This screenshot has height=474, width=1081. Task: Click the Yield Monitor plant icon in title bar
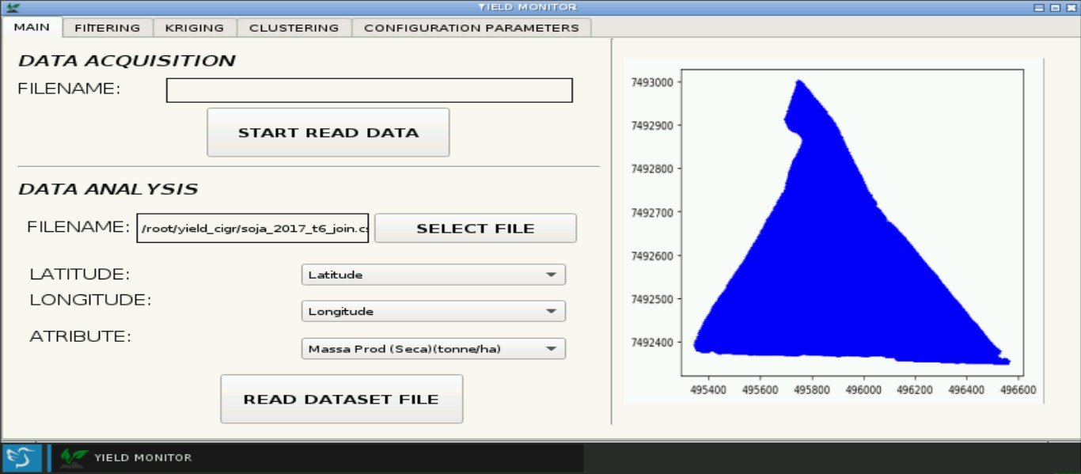[x=12, y=7]
